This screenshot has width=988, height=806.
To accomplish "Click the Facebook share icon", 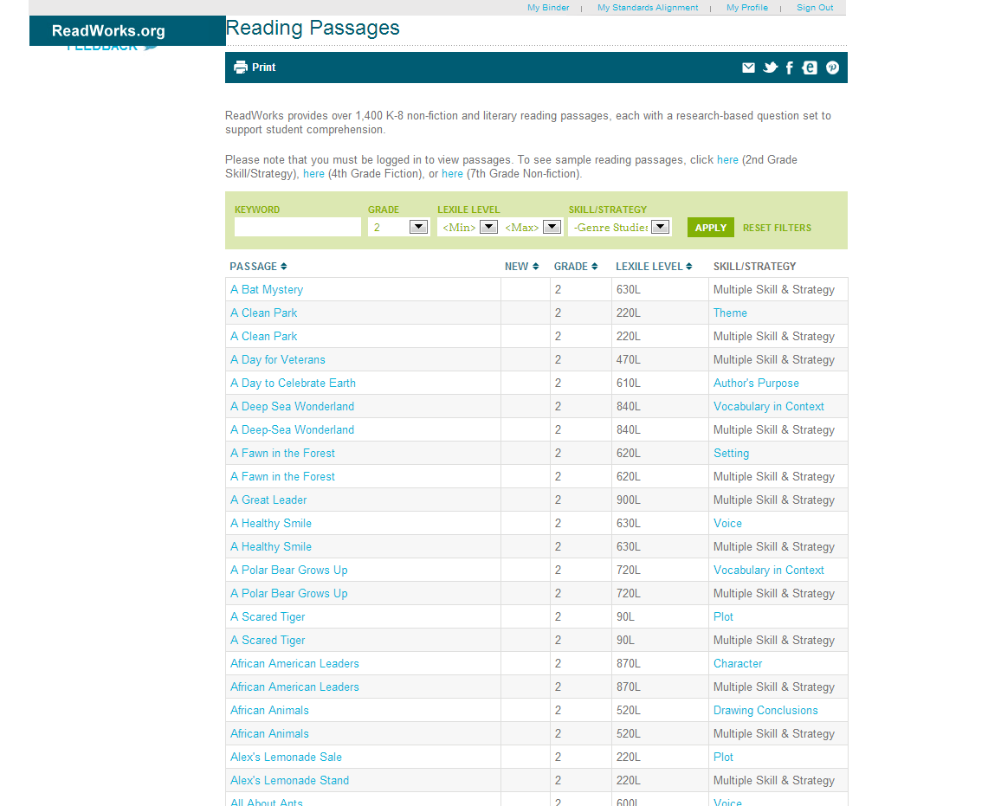I will 789,67.
